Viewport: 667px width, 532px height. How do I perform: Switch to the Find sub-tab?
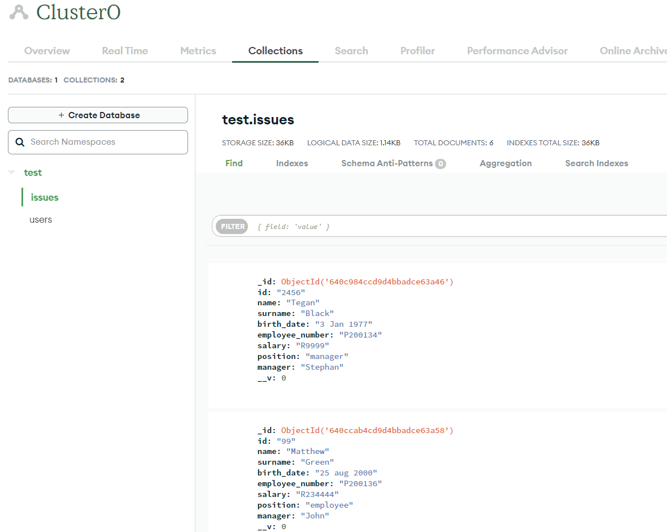234,163
